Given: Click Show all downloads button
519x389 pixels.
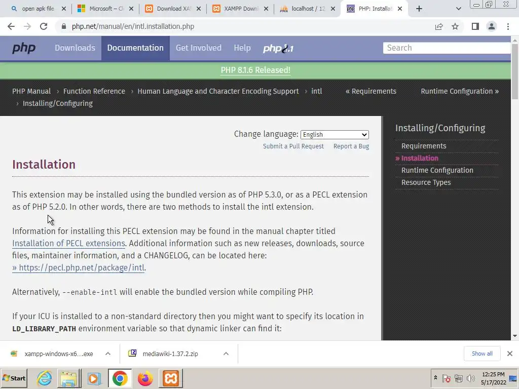Looking at the screenshot, I should tap(482, 354).
